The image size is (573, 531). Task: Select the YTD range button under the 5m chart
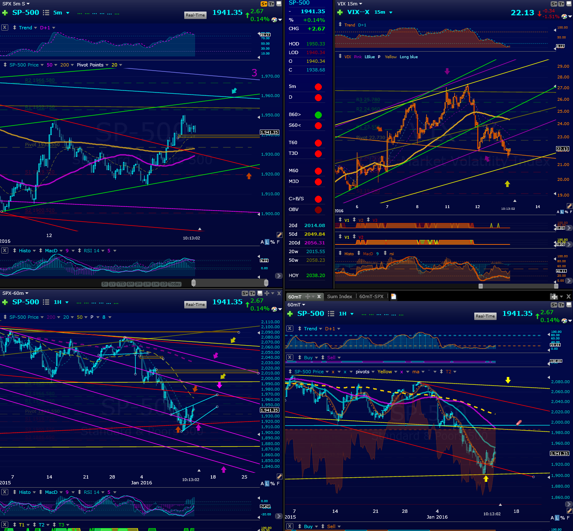(x=121, y=284)
